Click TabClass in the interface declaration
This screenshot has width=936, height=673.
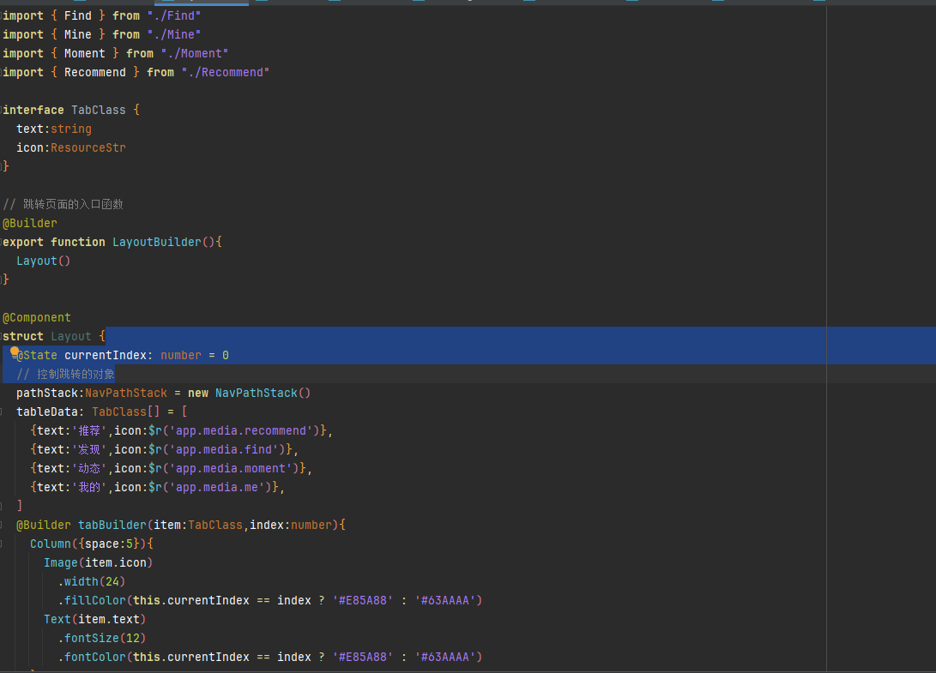pyautogui.click(x=99, y=110)
